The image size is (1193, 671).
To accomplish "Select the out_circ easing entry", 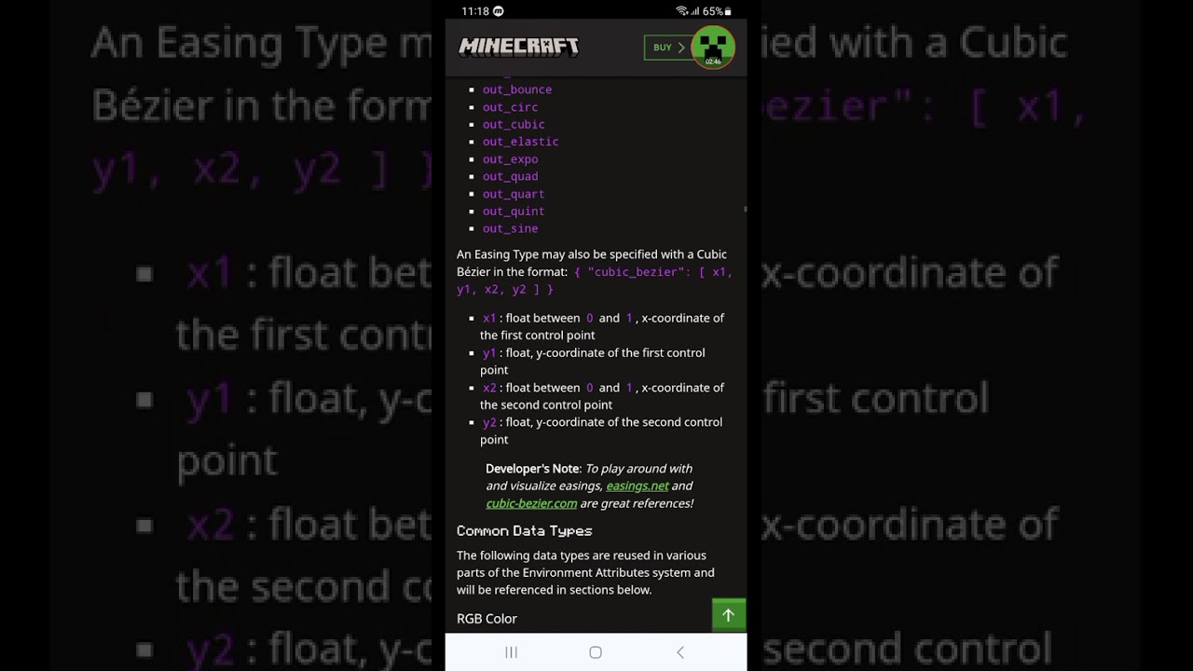I will point(510,107).
